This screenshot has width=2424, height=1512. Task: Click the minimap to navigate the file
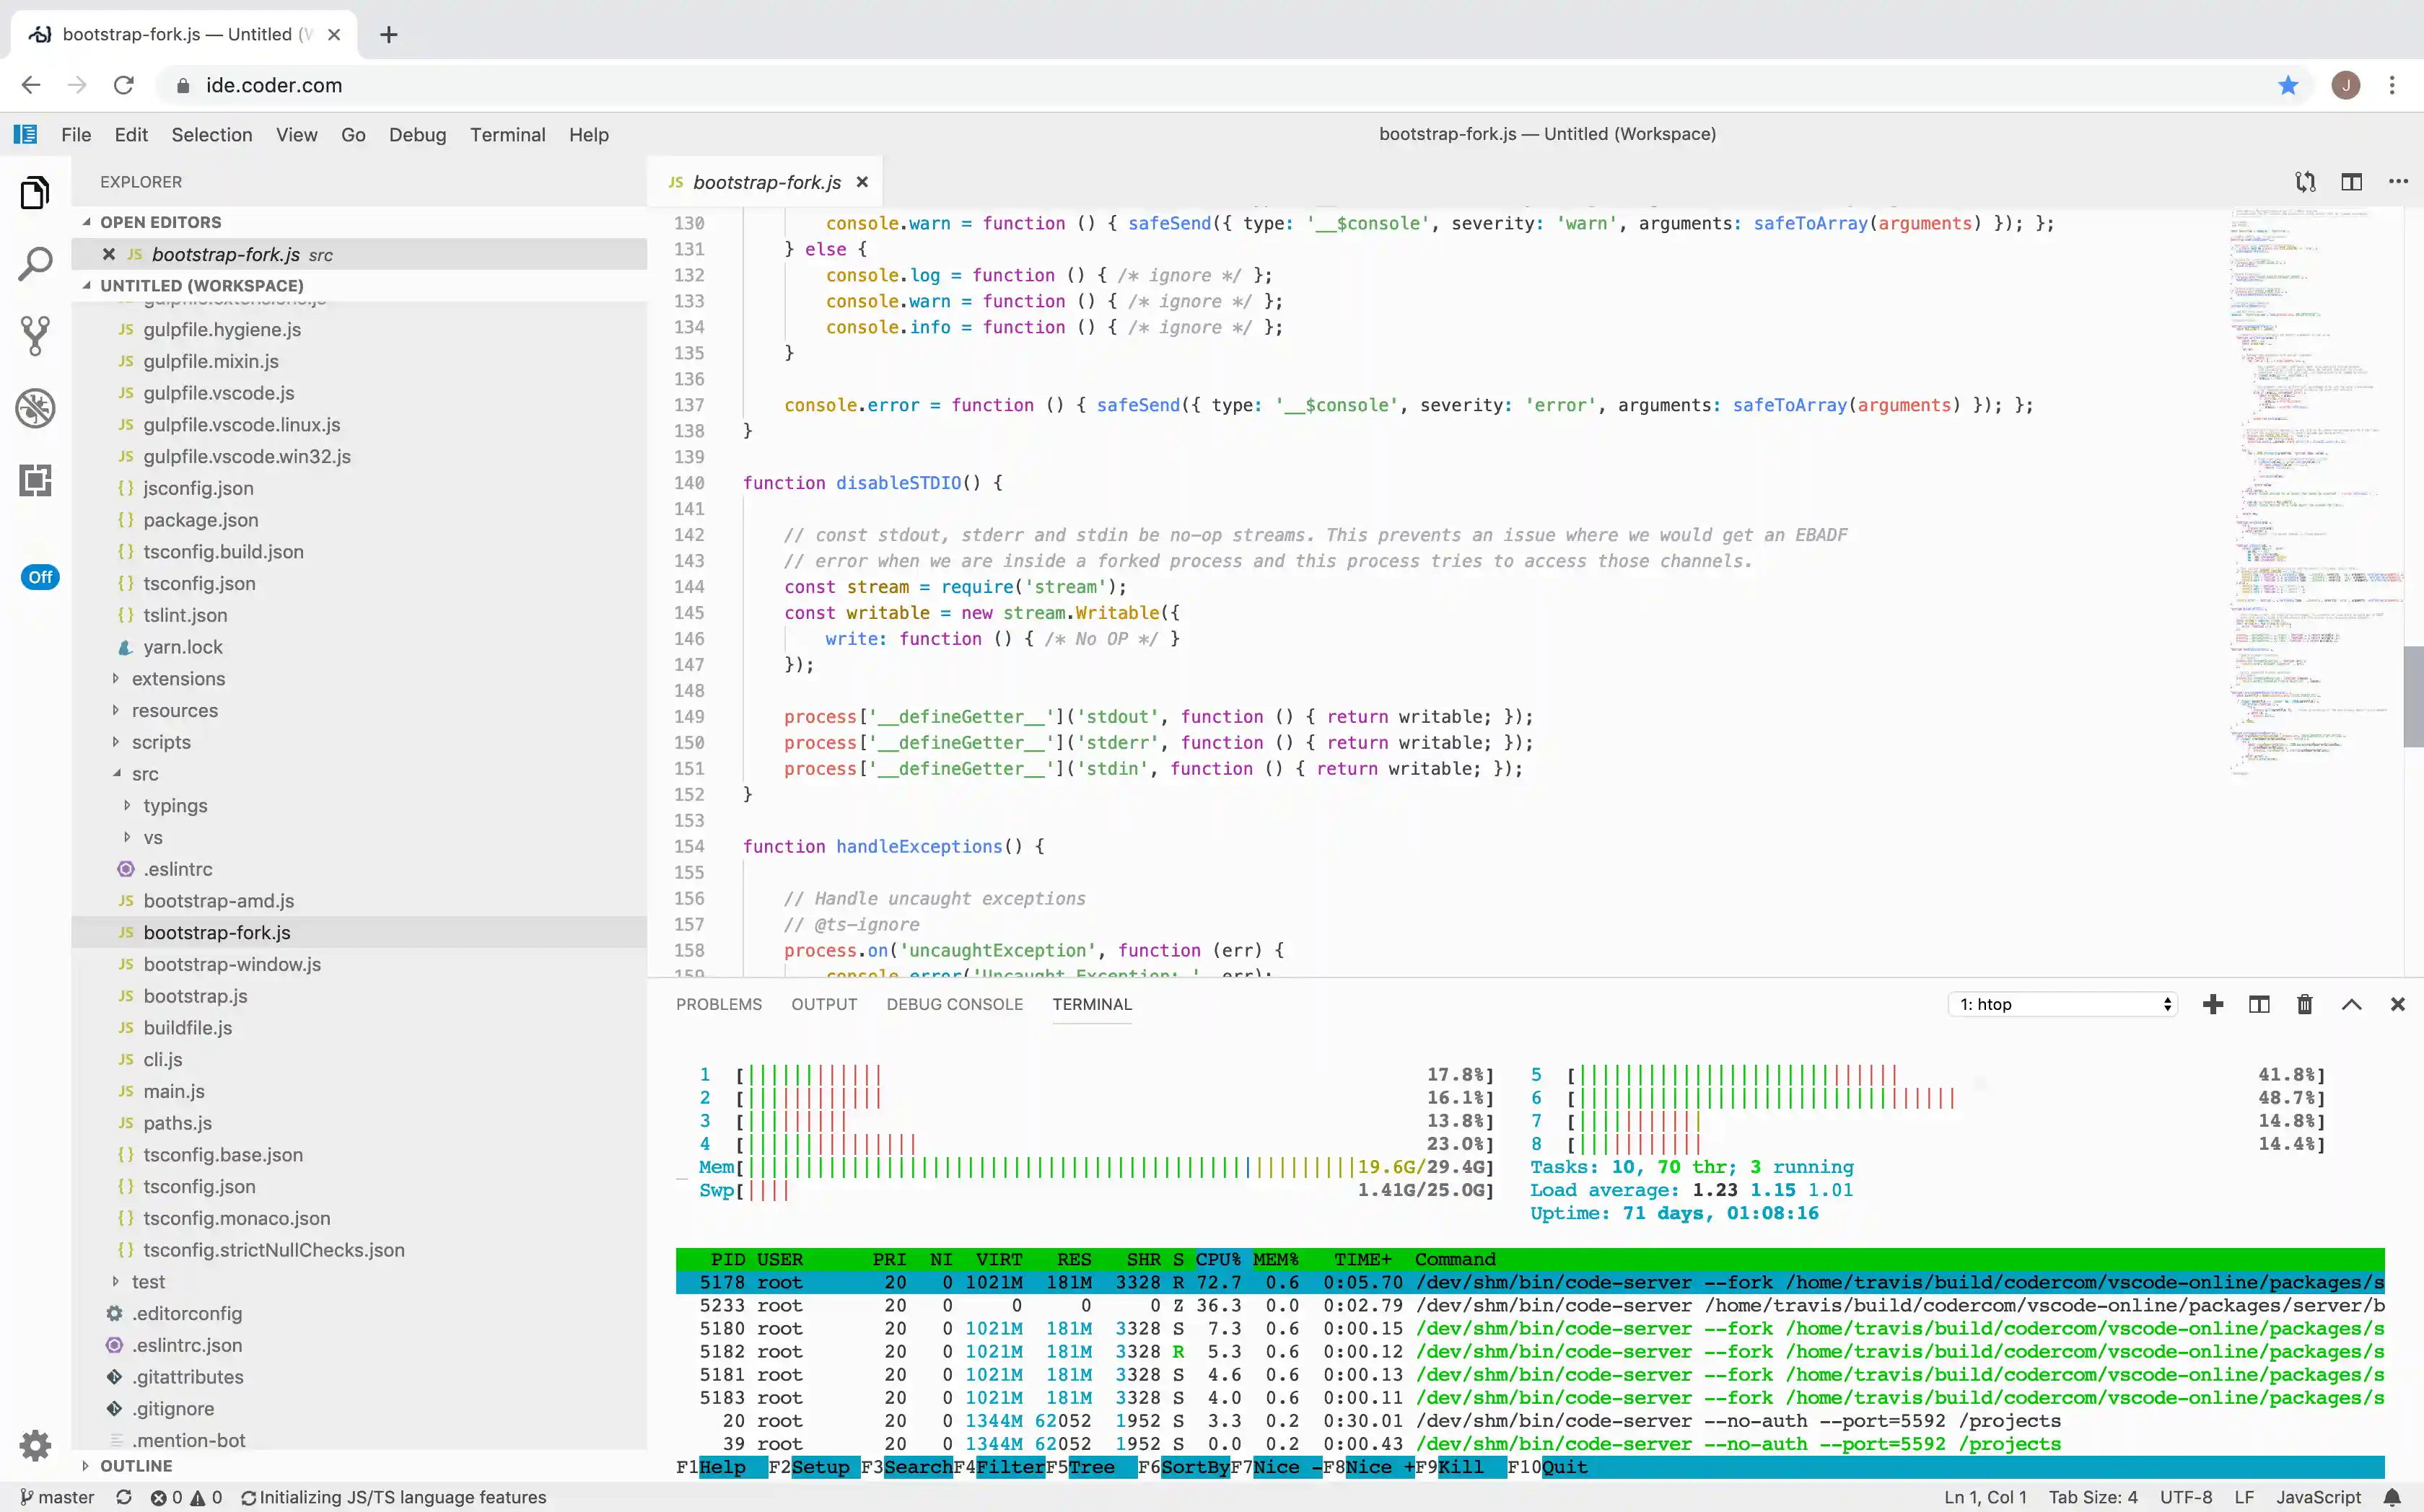2311,500
